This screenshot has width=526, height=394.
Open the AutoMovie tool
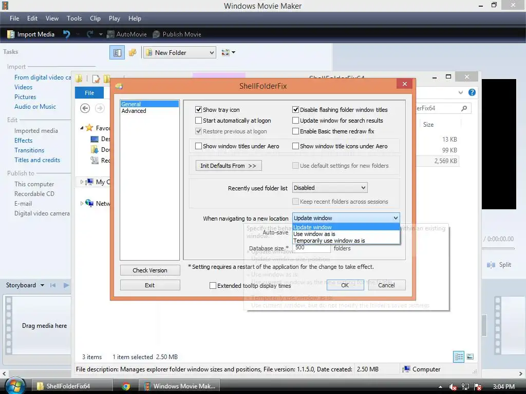[127, 34]
